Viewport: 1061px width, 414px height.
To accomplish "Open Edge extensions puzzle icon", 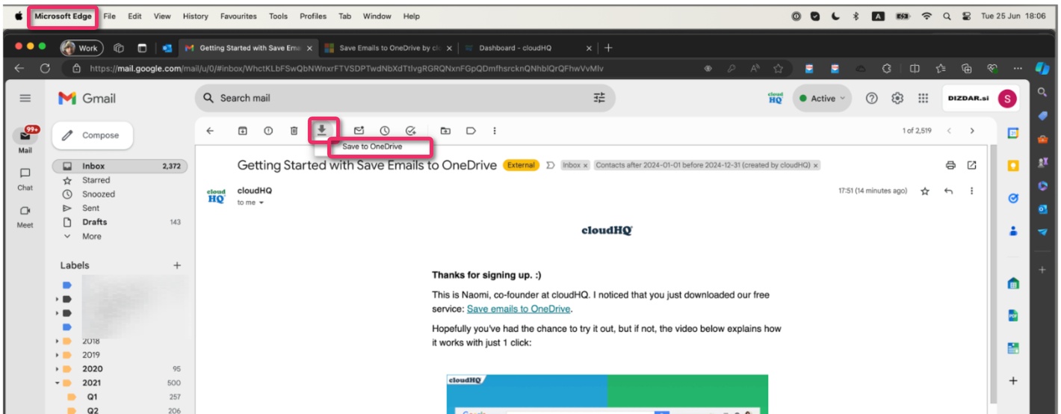I will (x=886, y=68).
